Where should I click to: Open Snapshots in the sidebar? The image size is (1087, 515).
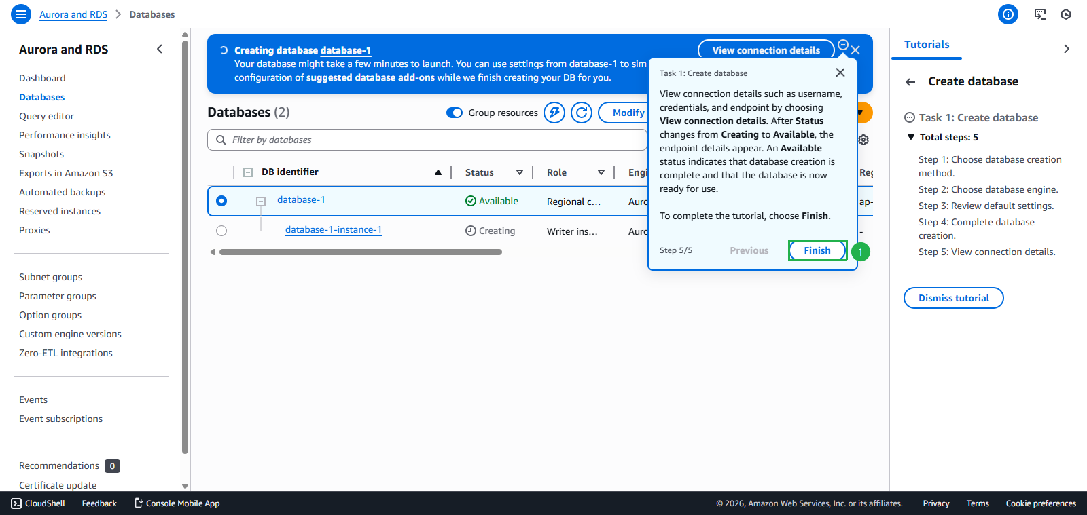[x=41, y=154]
